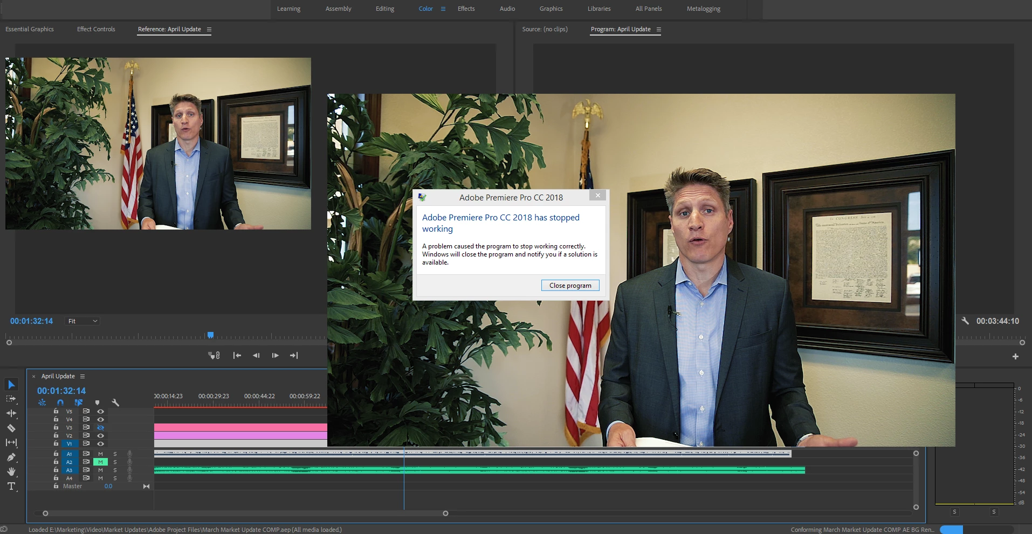This screenshot has width=1032, height=534.
Task: Solo audio track A4
Action: click(115, 478)
